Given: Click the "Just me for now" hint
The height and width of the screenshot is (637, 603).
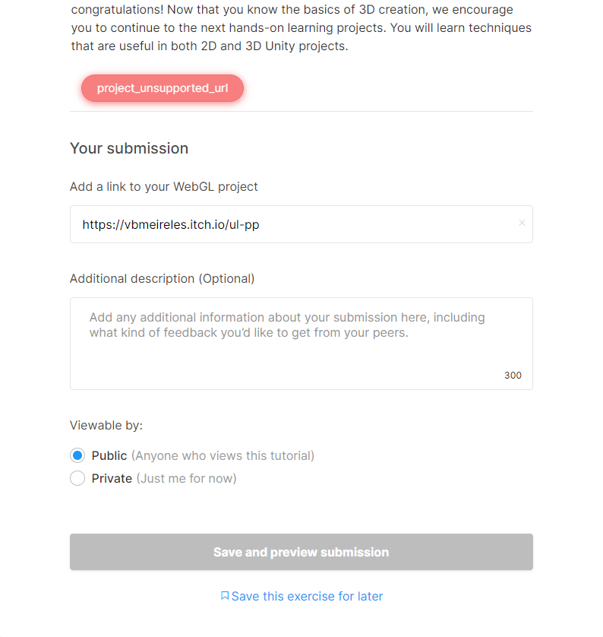Looking at the screenshot, I should point(186,479).
